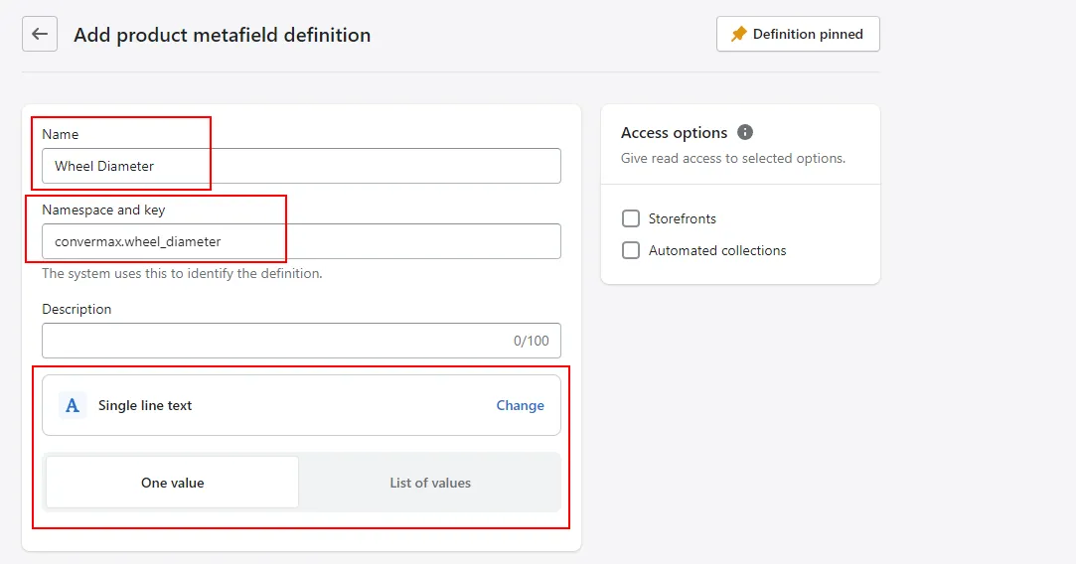
Task: Click the orange pin icon
Action: coord(738,35)
